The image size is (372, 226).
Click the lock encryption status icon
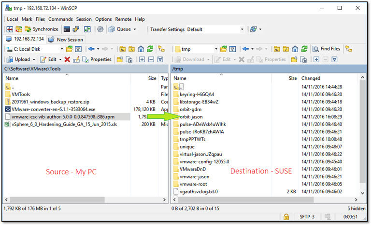tap(286, 217)
